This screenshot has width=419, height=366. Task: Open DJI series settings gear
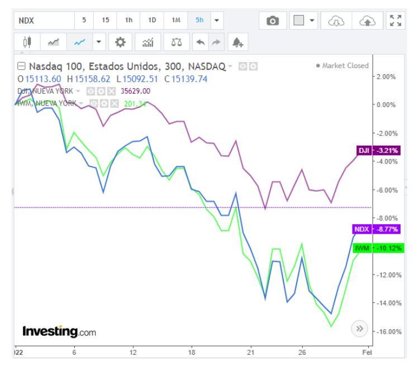coord(101,92)
